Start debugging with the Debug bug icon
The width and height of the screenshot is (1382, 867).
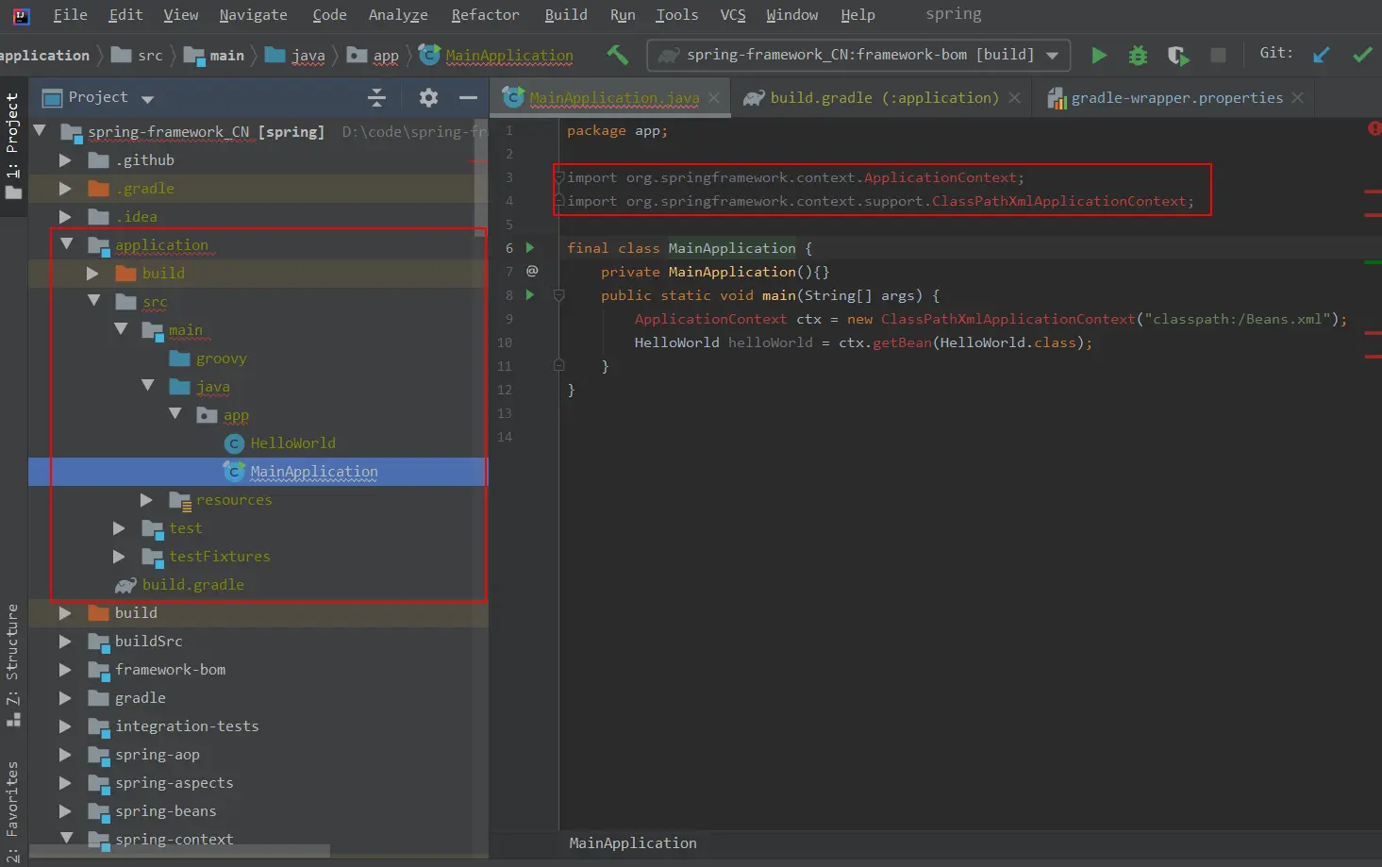pyautogui.click(x=1139, y=56)
